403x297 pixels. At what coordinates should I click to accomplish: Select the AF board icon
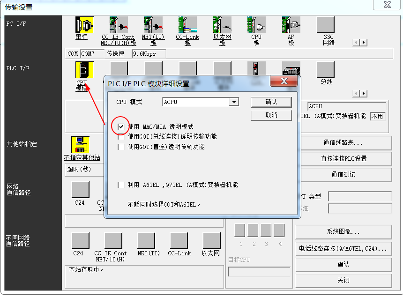tap(291, 25)
